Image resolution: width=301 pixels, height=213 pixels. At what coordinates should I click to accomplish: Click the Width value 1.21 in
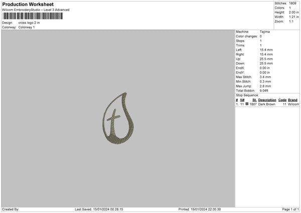click(293, 17)
